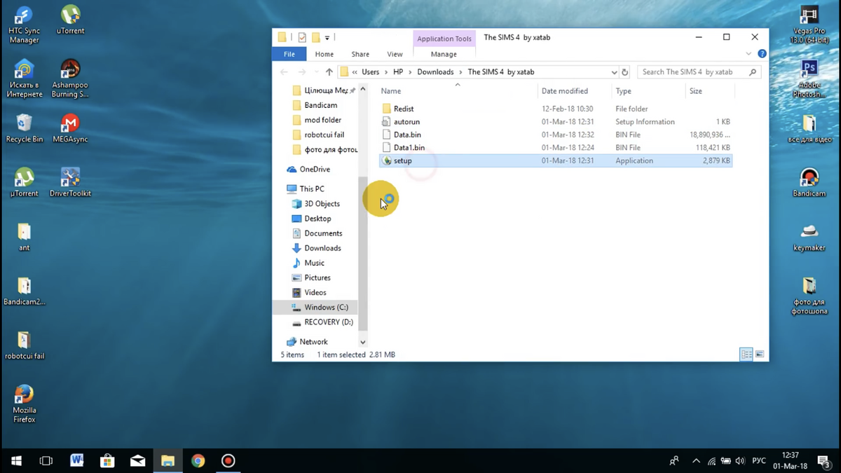Open the µTorrent desktop shortcut
This screenshot has width=841, height=473.
pos(25,182)
